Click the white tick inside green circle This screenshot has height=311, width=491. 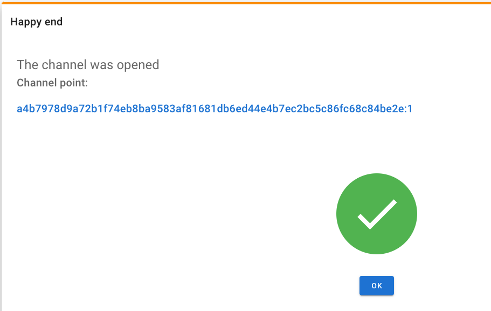tap(377, 214)
